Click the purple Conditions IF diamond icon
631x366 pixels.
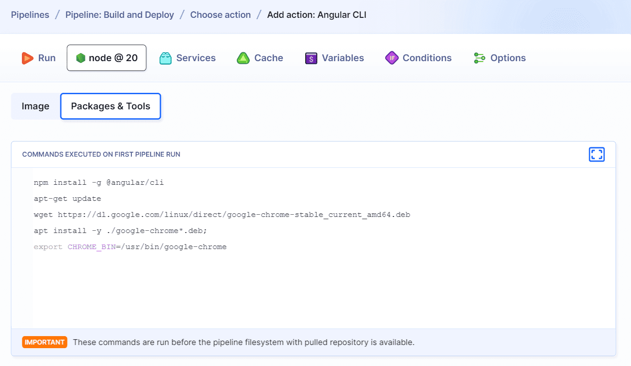[x=391, y=58]
